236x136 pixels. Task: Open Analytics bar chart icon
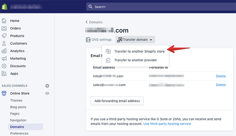tap(4, 51)
